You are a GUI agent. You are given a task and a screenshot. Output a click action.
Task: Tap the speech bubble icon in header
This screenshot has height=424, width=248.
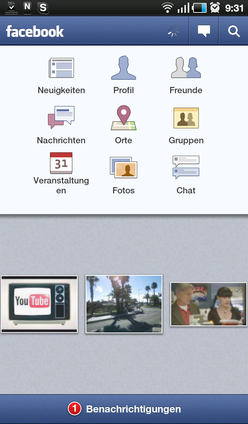click(204, 31)
